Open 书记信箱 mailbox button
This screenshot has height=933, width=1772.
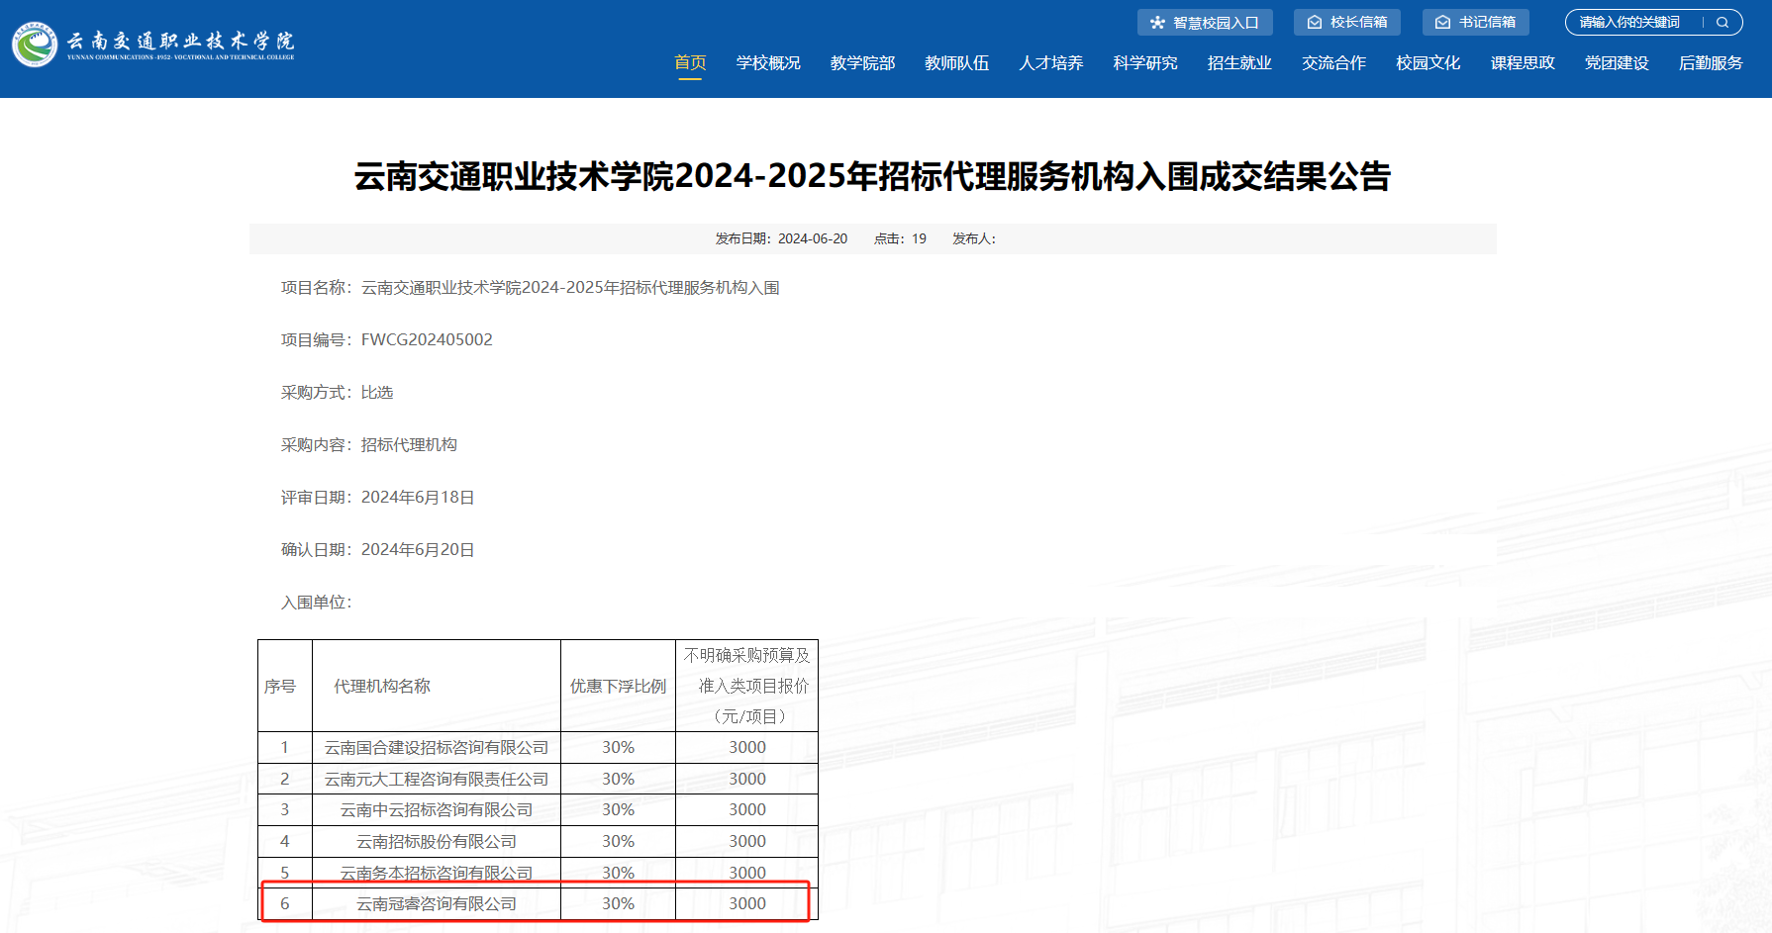coord(1476,22)
